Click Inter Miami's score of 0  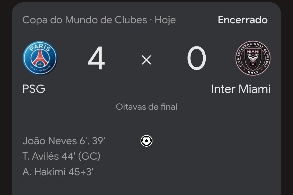point(197,58)
